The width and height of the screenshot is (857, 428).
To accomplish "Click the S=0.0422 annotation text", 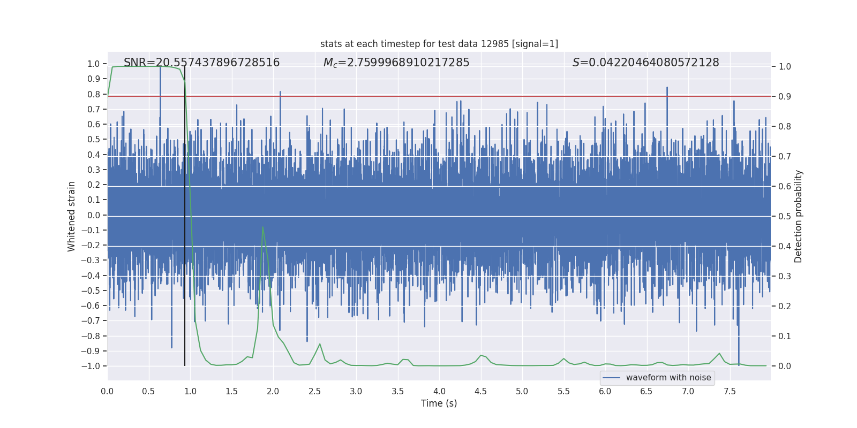I will point(645,63).
